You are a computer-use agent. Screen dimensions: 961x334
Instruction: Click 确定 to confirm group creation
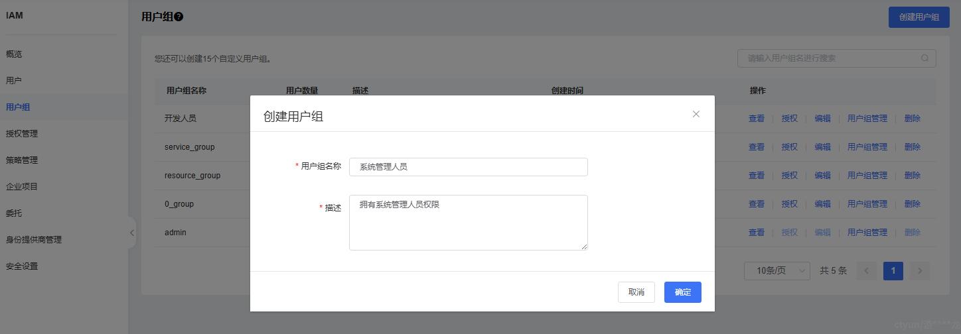(x=682, y=292)
